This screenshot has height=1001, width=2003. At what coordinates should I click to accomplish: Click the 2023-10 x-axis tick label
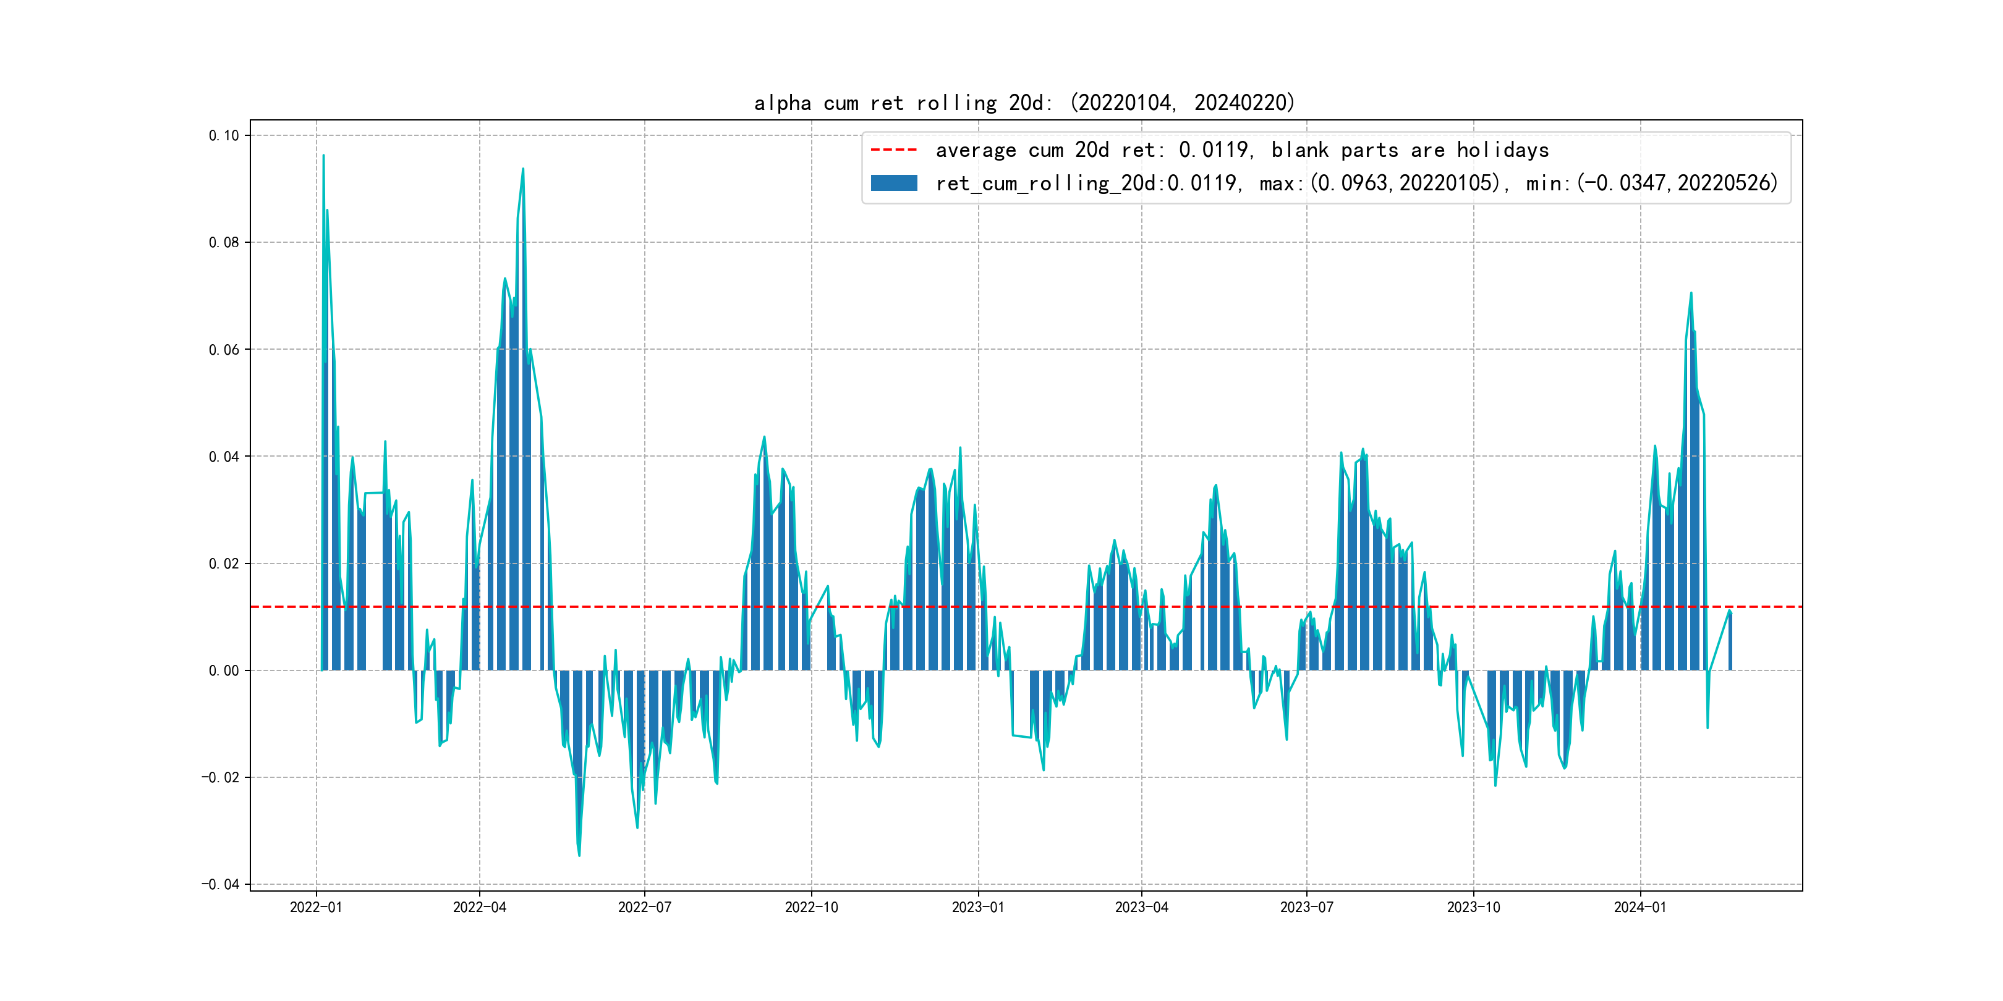tap(1473, 907)
